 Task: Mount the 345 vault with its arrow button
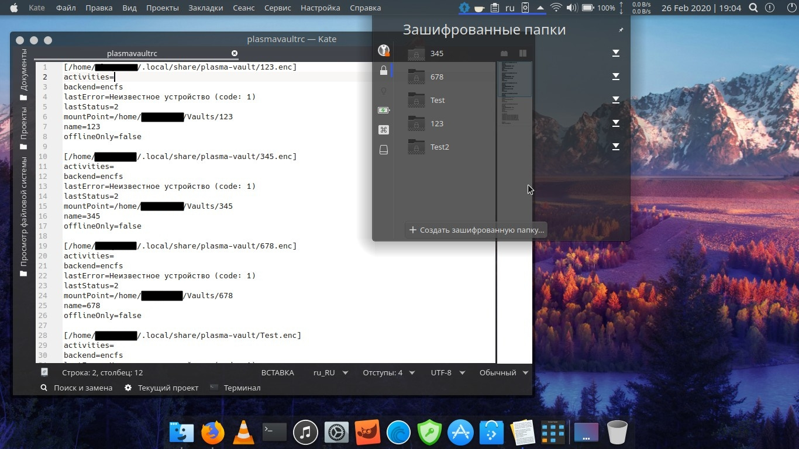click(616, 53)
